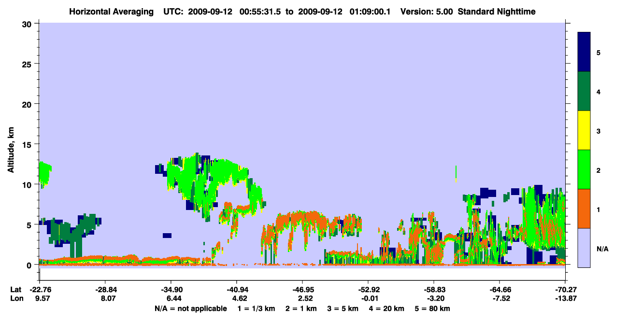The image size is (628, 322).
Task: Click the latitude value -58.83
Action: (x=434, y=290)
